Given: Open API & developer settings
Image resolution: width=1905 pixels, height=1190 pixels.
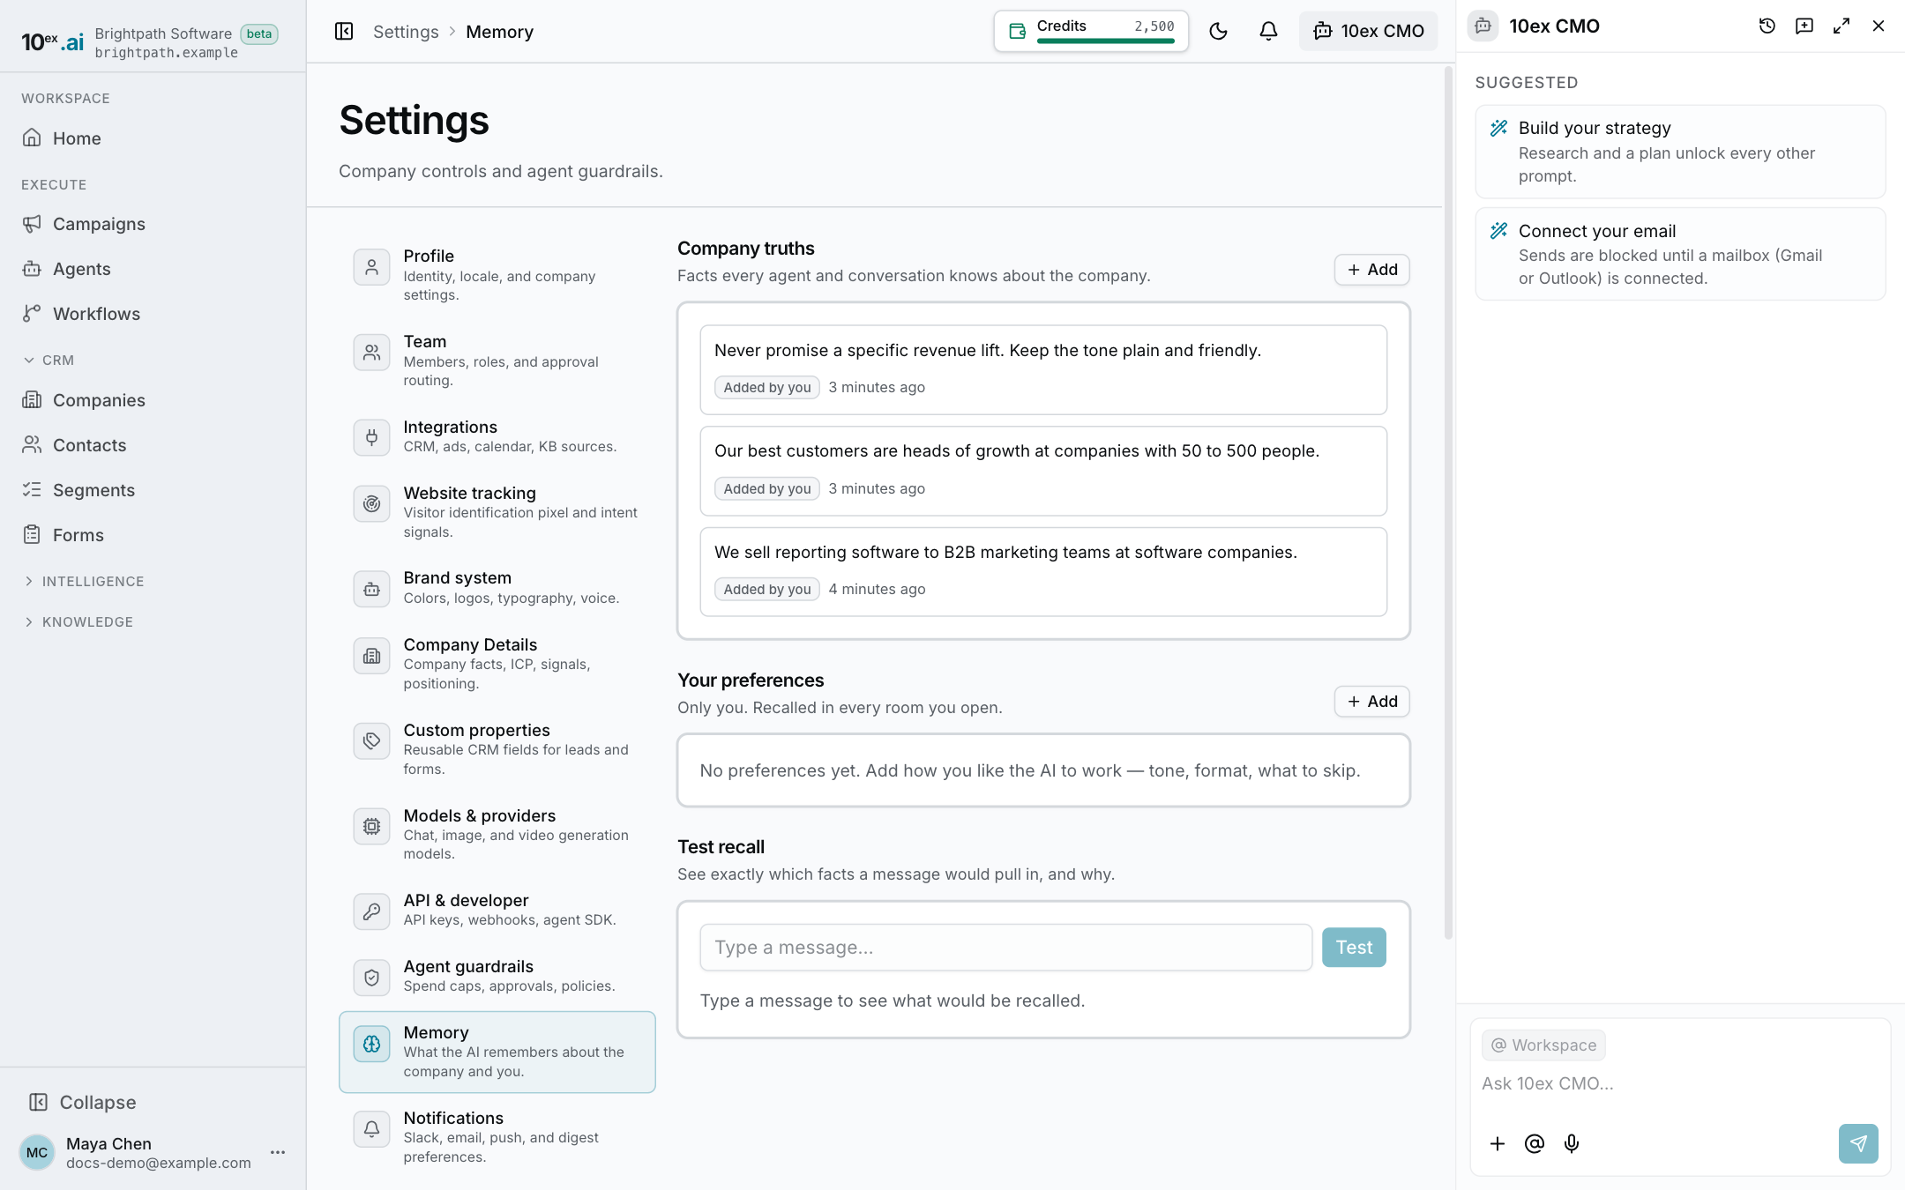Looking at the screenshot, I should 497,910.
